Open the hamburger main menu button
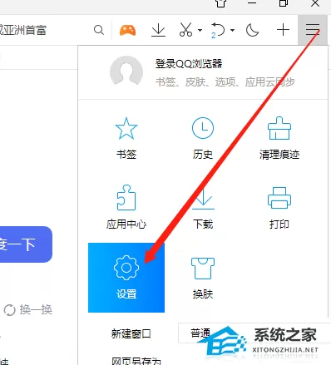The height and width of the screenshot is (365, 331). click(x=313, y=30)
